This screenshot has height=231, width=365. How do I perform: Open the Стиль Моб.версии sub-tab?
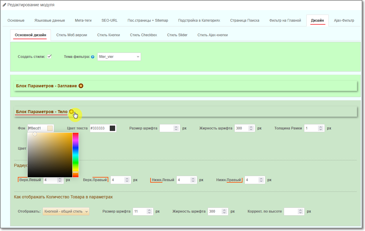click(72, 35)
